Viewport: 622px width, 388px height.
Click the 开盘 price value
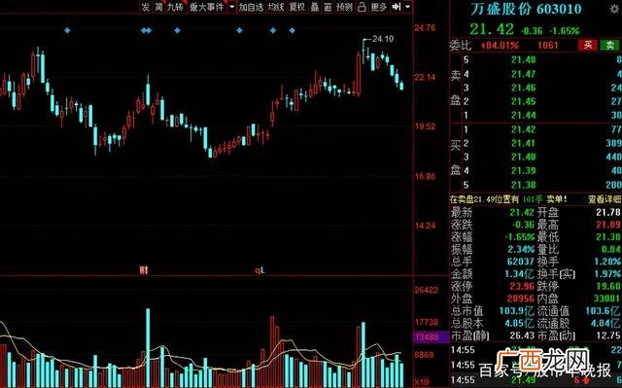[x=608, y=212]
